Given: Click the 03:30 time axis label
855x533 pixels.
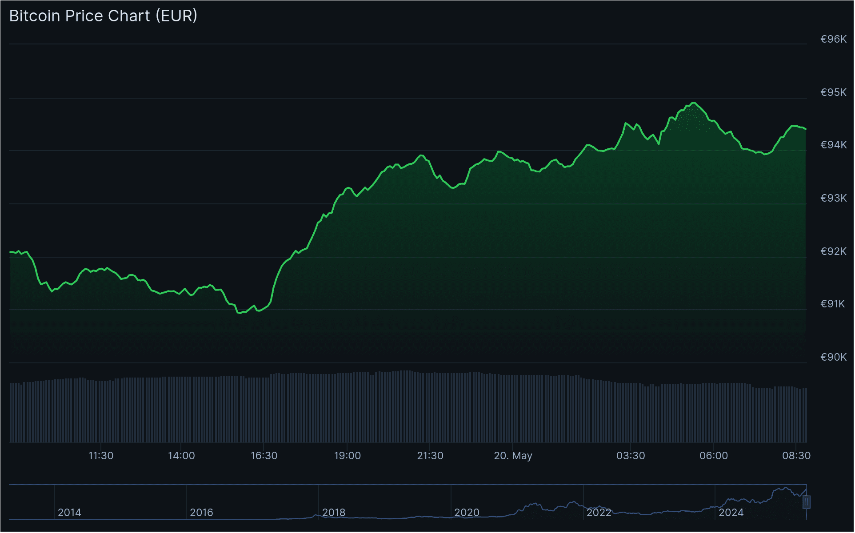Looking at the screenshot, I should point(631,456).
